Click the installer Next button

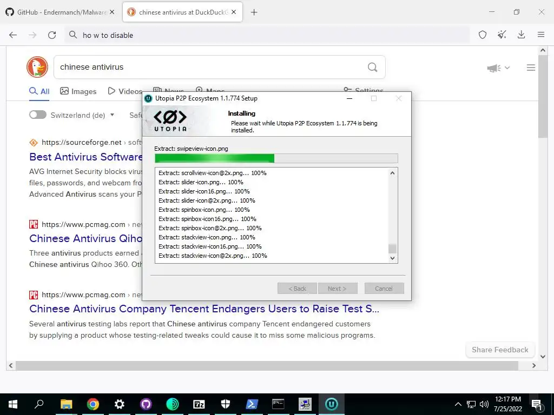click(x=338, y=289)
